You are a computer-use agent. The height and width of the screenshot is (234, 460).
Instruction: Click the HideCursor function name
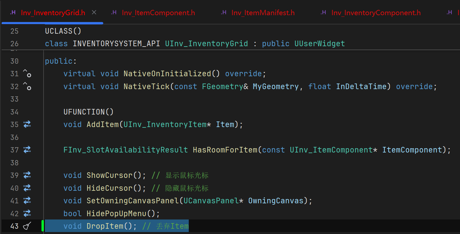(x=110, y=188)
